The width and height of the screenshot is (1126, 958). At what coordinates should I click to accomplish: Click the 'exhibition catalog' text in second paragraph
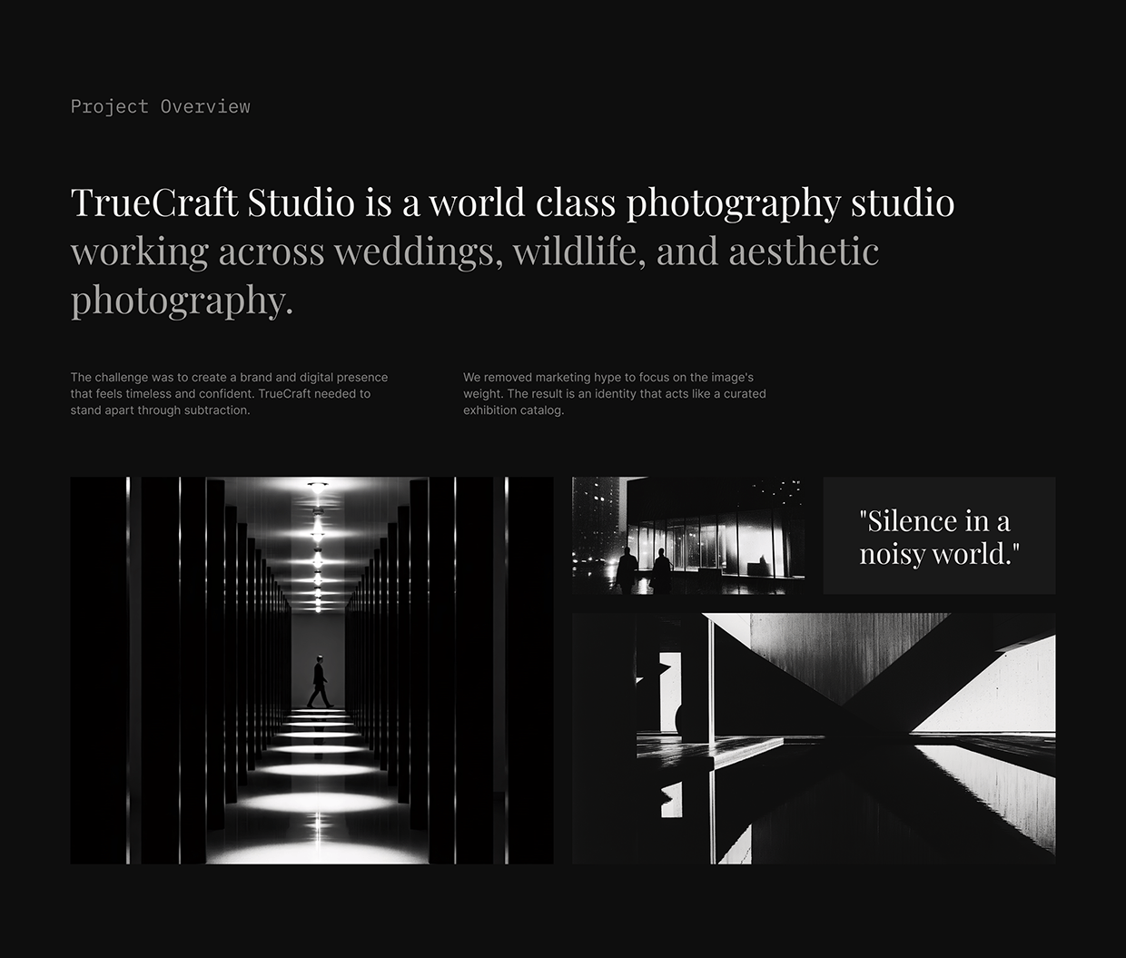tap(513, 410)
